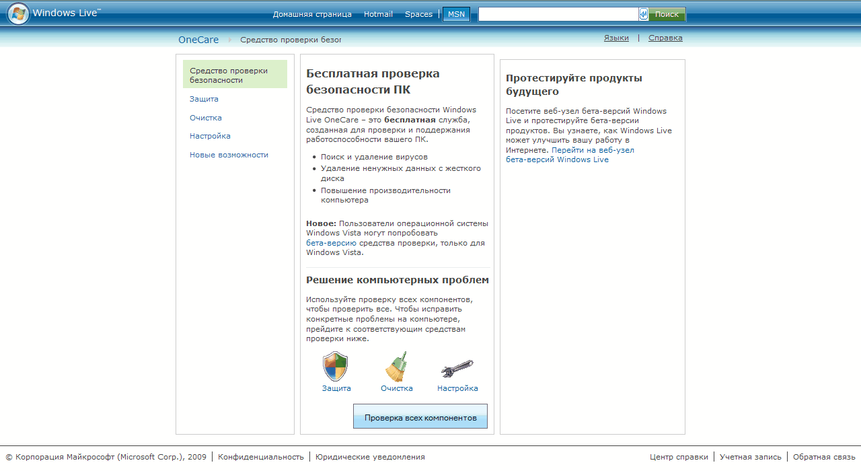The width and height of the screenshot is (861, 471).
Task: Open Обратная связь in the footer
Action: pyautogui.click(x=824, y=457)
